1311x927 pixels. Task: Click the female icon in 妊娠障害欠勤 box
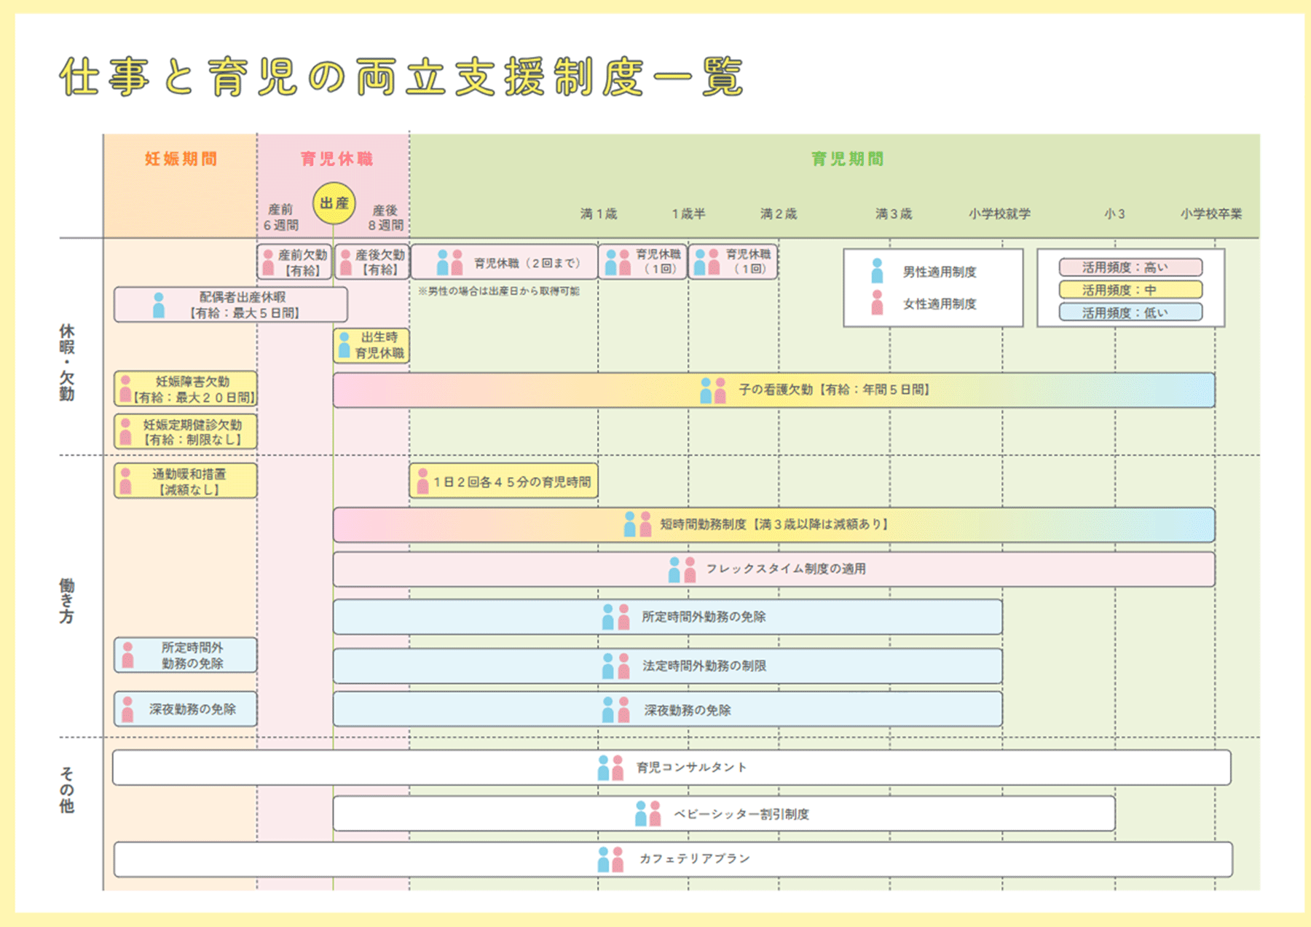[125, 389]
